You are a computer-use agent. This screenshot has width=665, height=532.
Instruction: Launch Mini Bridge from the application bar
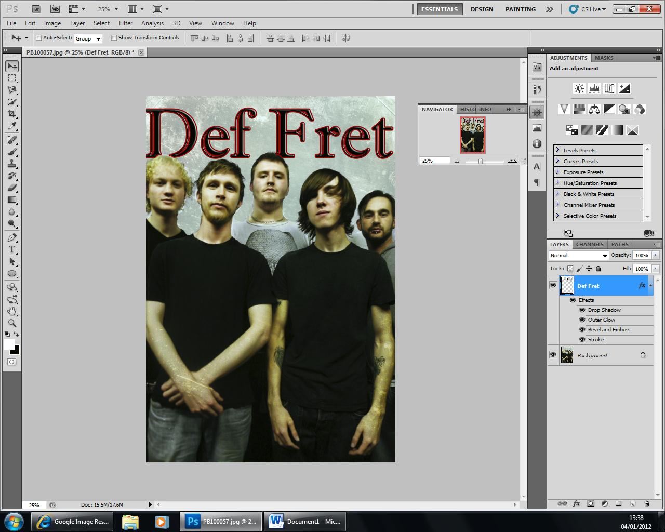(55, 9)
